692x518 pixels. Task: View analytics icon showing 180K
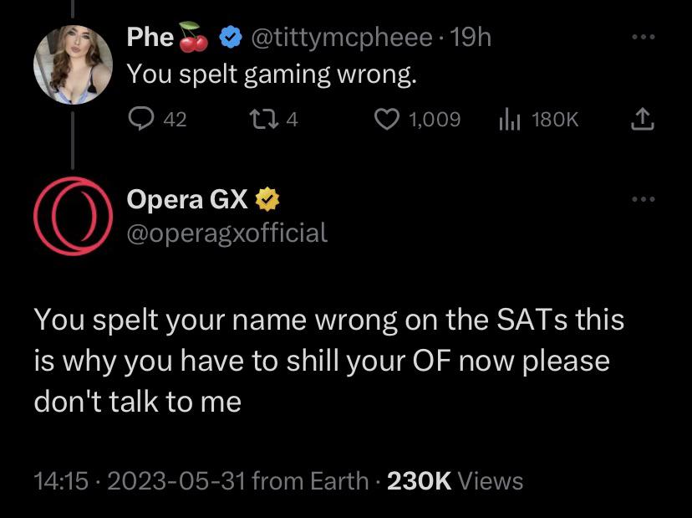coord(509,120)
